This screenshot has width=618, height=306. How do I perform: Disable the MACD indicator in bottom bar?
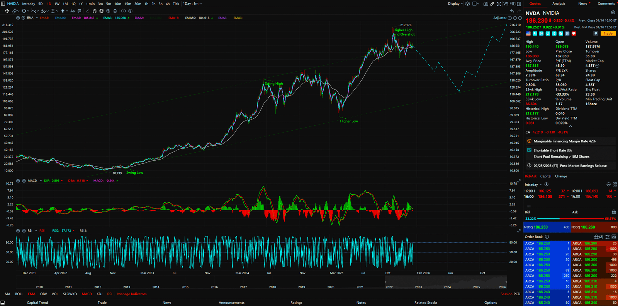(87, 294)
